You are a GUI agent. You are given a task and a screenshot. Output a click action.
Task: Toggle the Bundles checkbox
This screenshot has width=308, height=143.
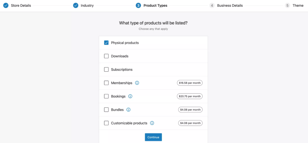tap(106, 110)
